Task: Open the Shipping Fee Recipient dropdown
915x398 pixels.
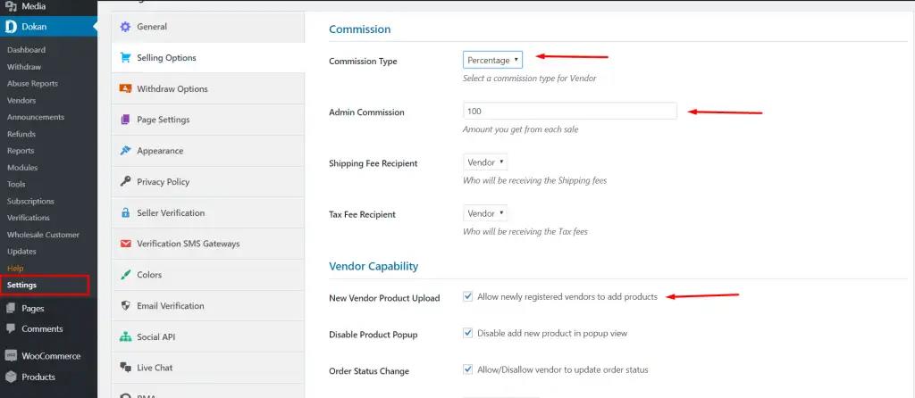Action: (x=485, y=162)
